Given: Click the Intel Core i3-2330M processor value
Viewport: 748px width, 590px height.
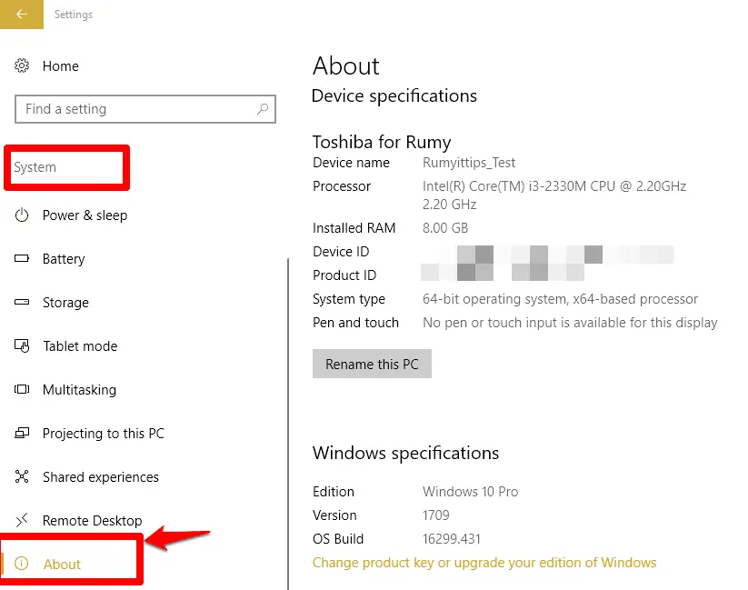Looking at the screenshot, I should [x=554, y=195].
